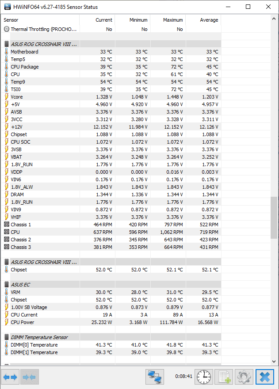Select the +5V voltage row
The width and height of the screenshot is (279, 389).
[x=111, y=104]
